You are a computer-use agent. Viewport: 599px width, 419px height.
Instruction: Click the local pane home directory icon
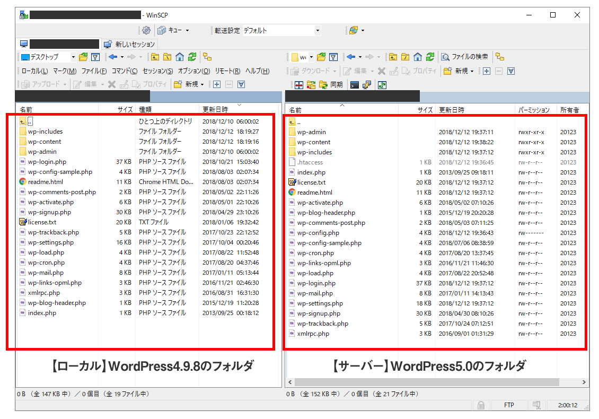coord(180,57)
